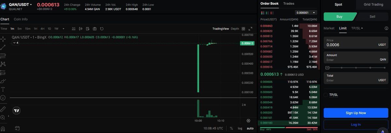391x133 pixels.
Task: Switch to the Coin Info tab
Action: tap(21, 19)
